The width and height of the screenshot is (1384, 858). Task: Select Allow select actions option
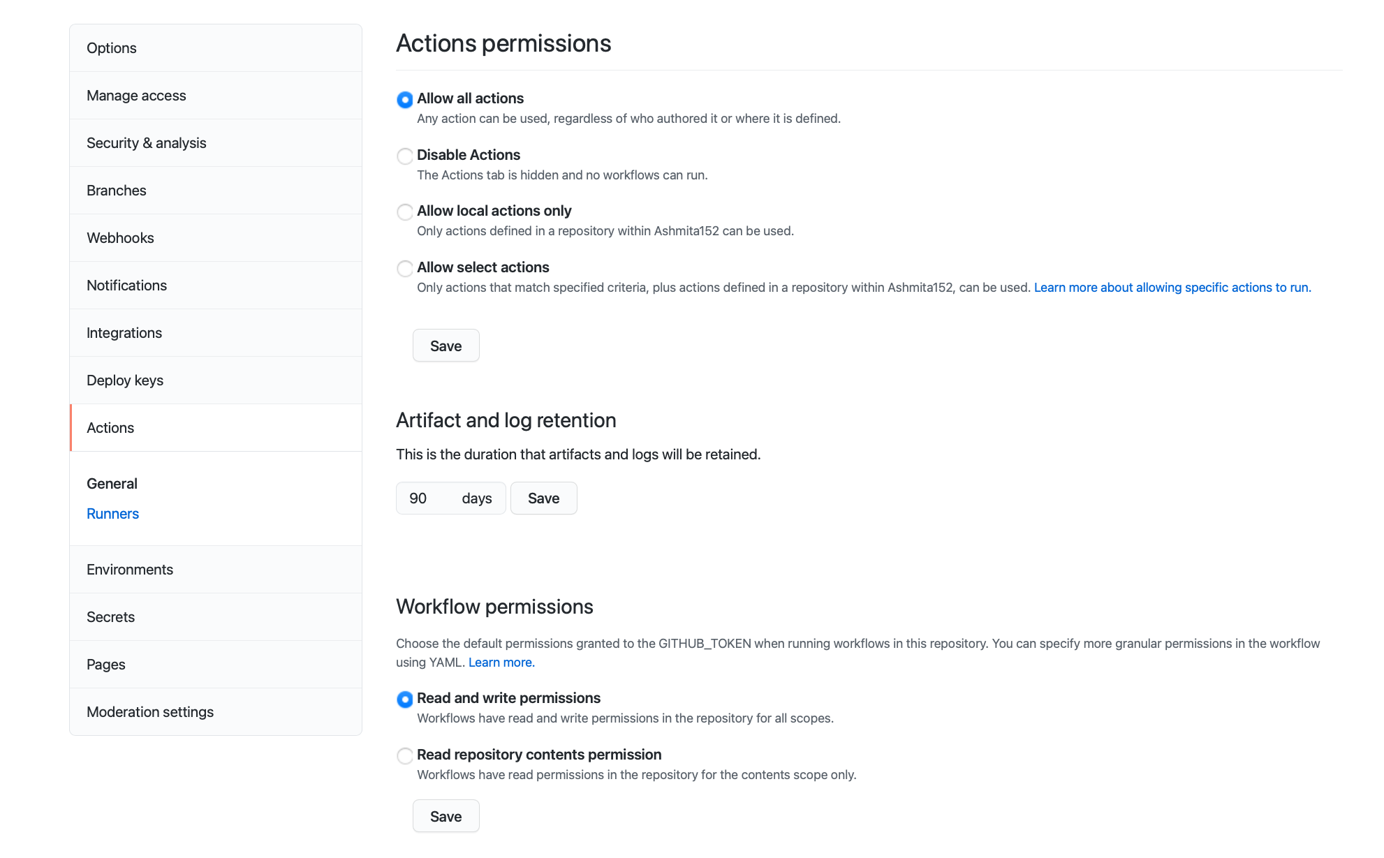coord(405,269)
